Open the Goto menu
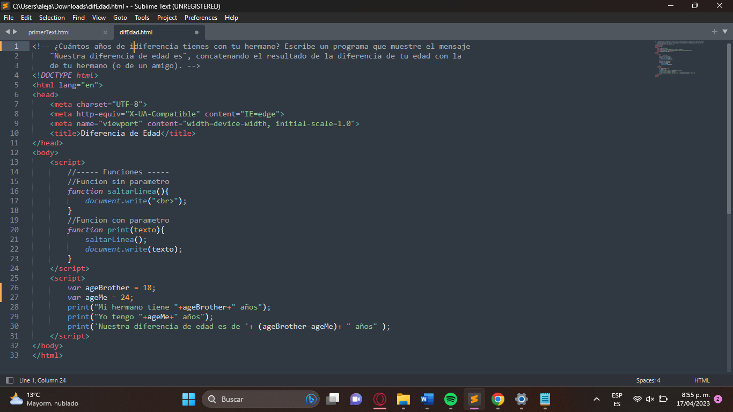This screenshot has width=733, height=412. (x=120, y=18)
